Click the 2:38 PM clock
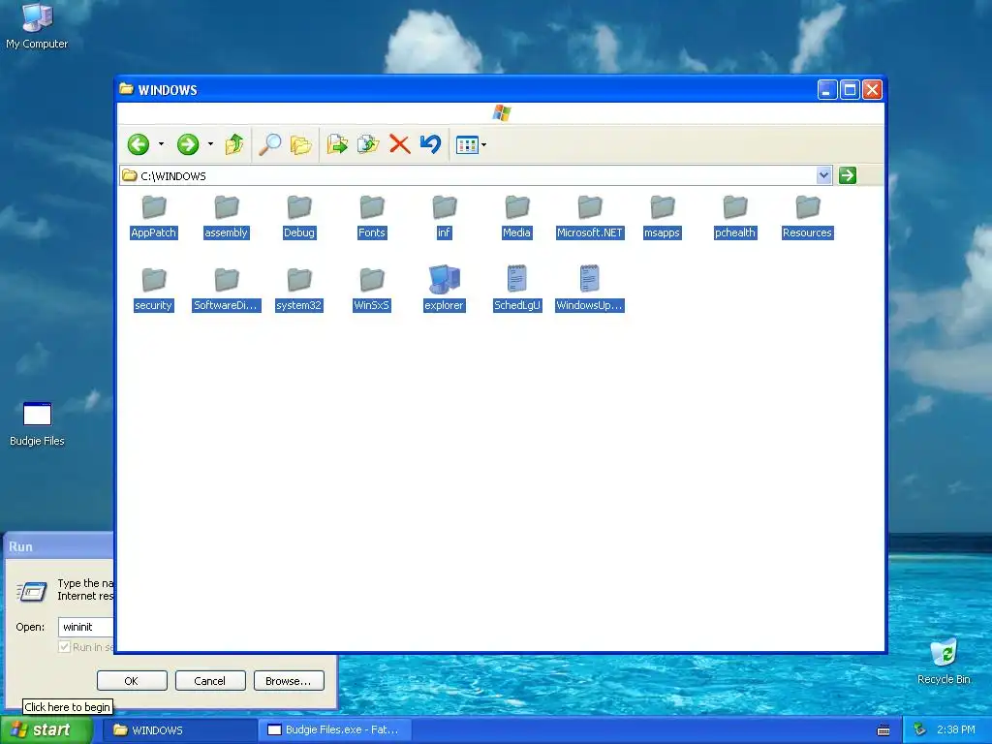The image size is (992, 744). [956, 729]
